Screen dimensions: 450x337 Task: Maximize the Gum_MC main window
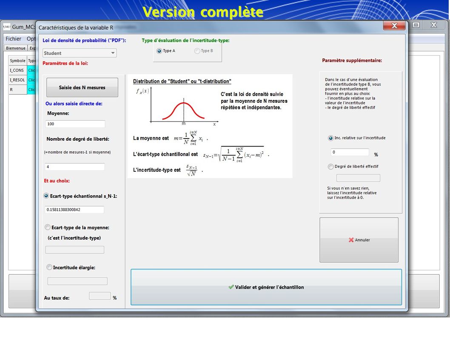pos(416,25)
